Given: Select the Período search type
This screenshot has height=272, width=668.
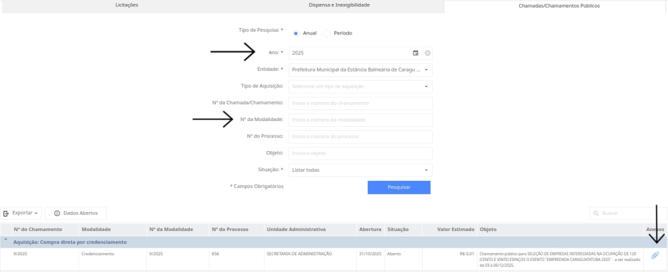Looking at the screenshot, I should click(327, 33).
